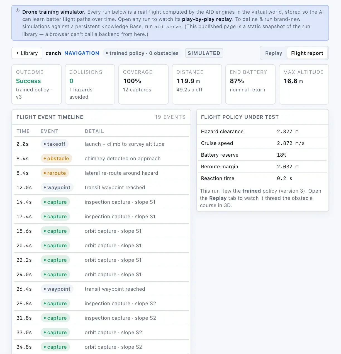Click the capture tag at 24.0s
The image size is (341, 354).
(55, 274)
